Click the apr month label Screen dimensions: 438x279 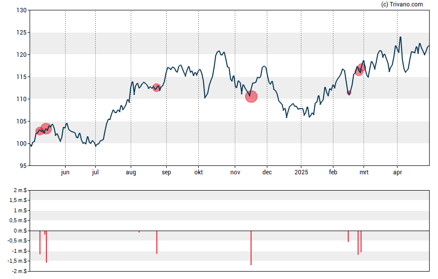(398, 172)
